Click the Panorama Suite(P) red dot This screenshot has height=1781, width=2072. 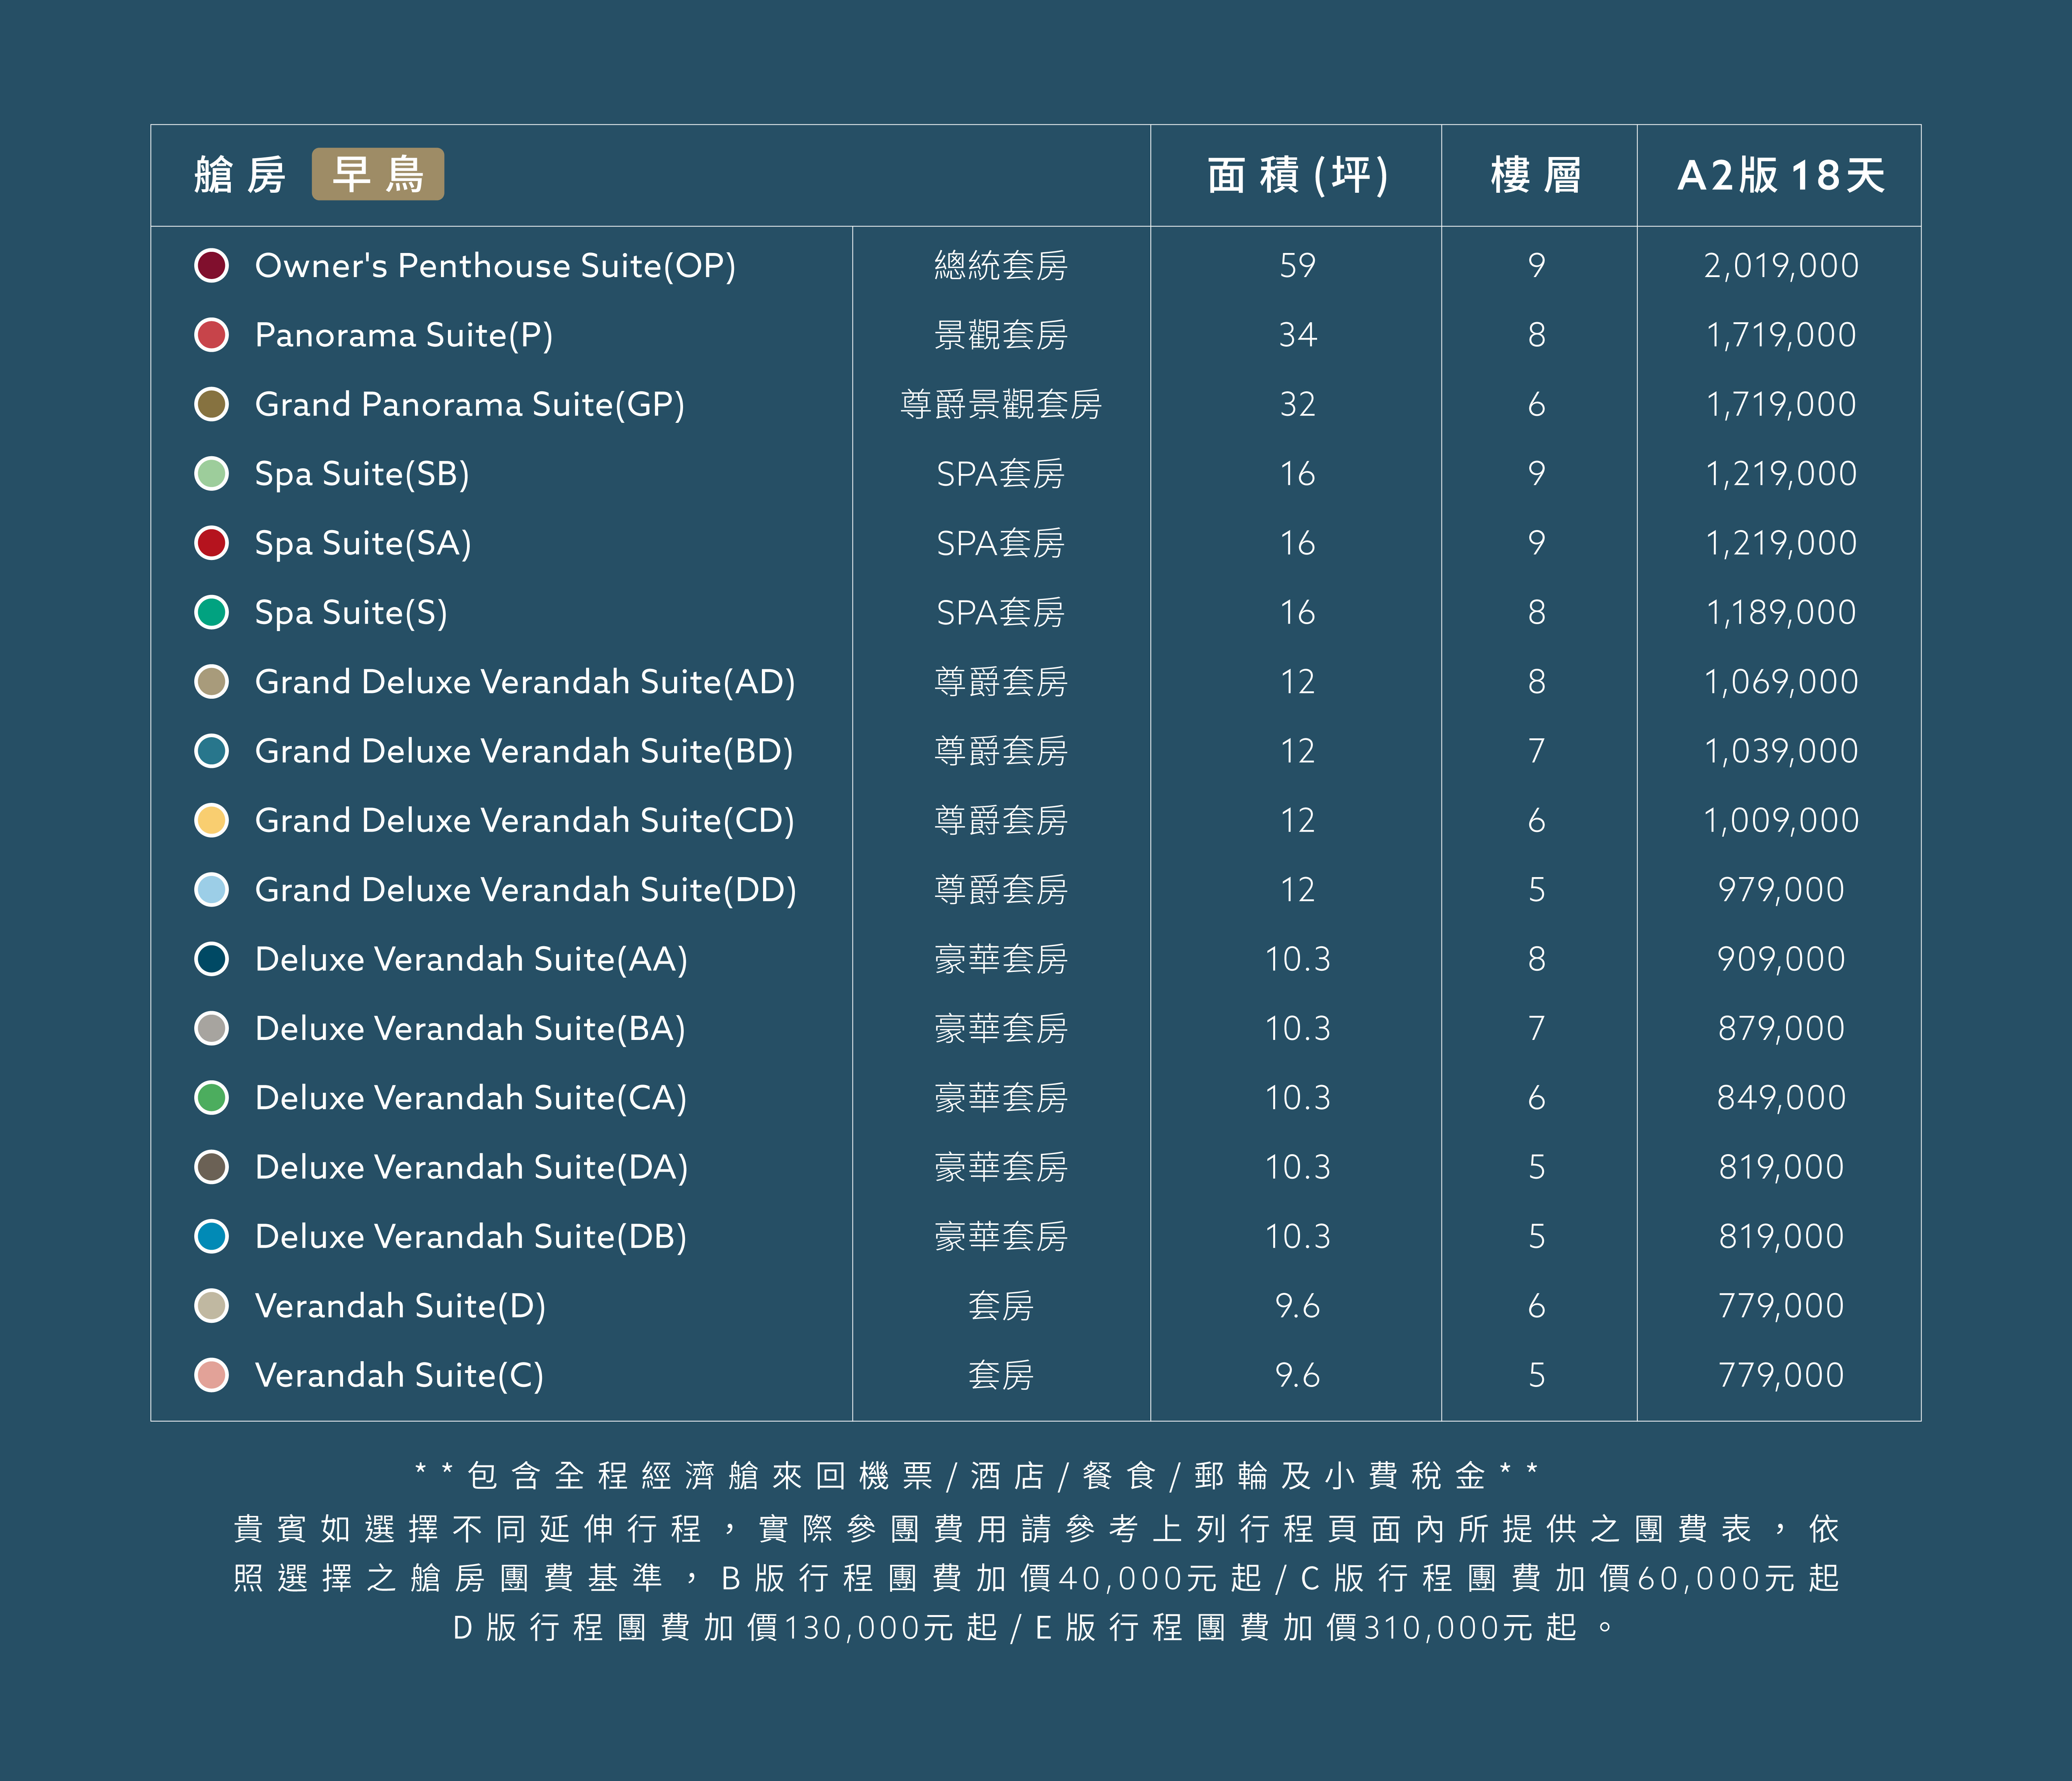pyautogui.click(x=211, y=335)
